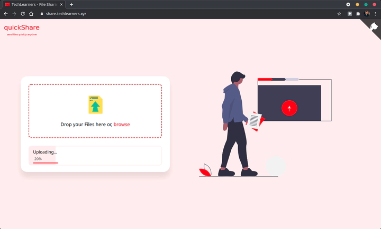Go to the browser home page icon
This screenshot has width=381, height=229.
[x=31, y=14]
